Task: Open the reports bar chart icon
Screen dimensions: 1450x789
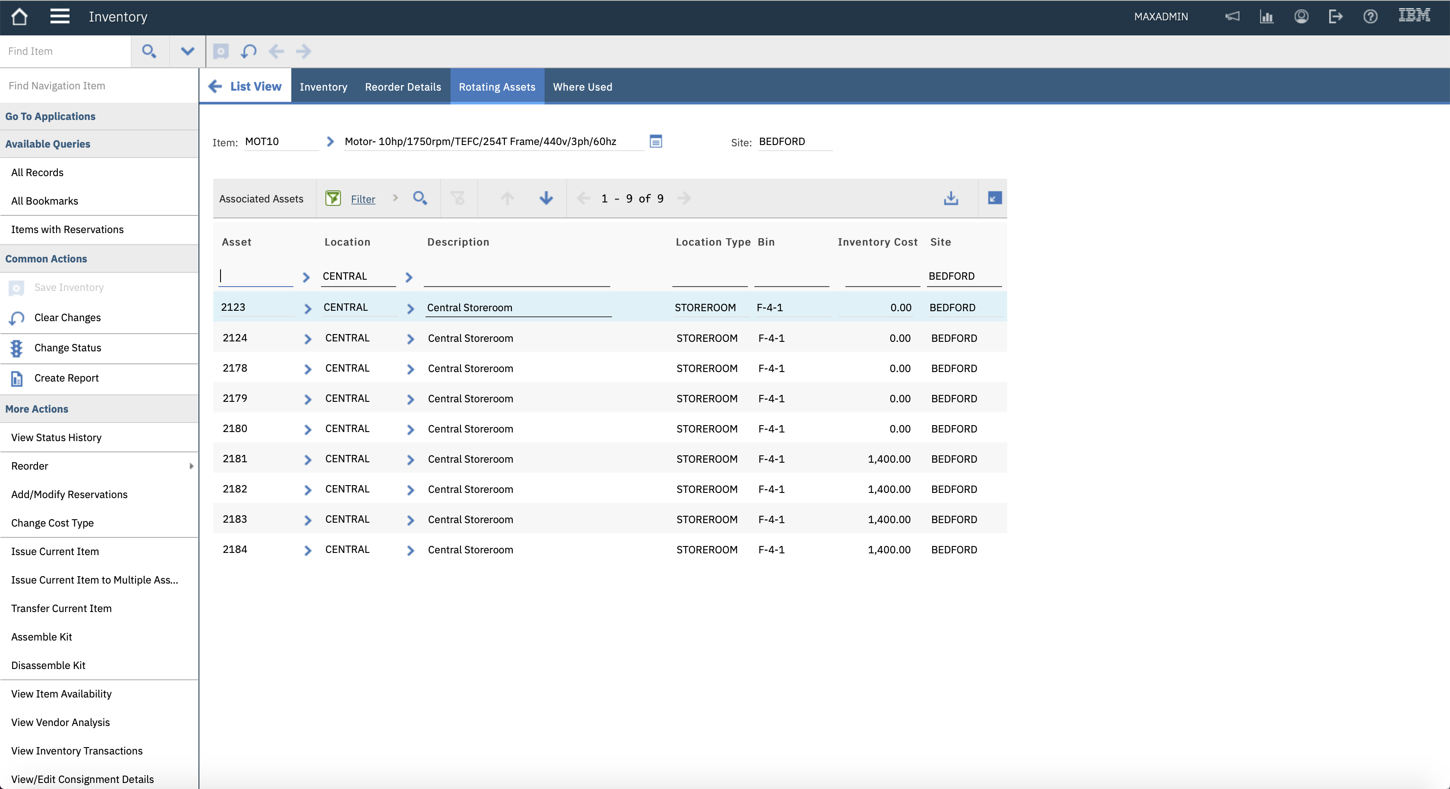Action: click(1267, 16)
